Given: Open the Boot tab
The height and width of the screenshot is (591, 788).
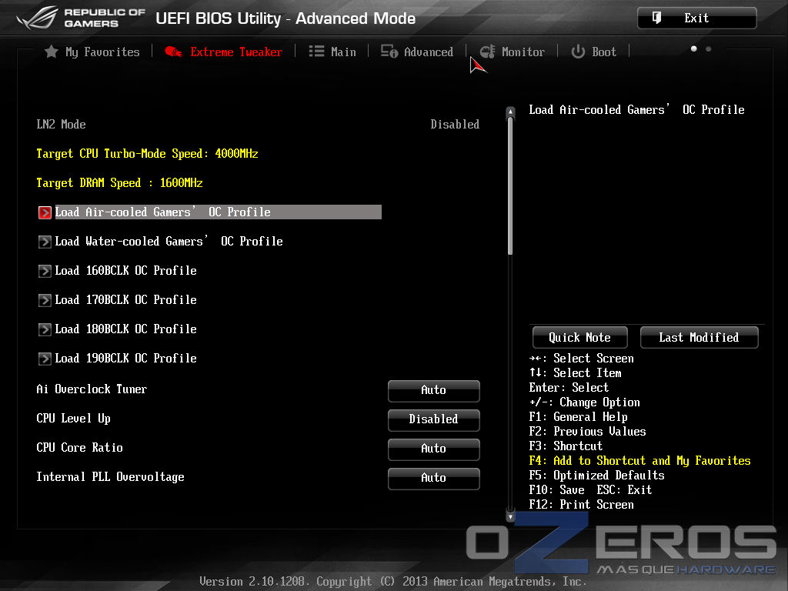Looking at the screenshot, I should [x=593, y=52].
